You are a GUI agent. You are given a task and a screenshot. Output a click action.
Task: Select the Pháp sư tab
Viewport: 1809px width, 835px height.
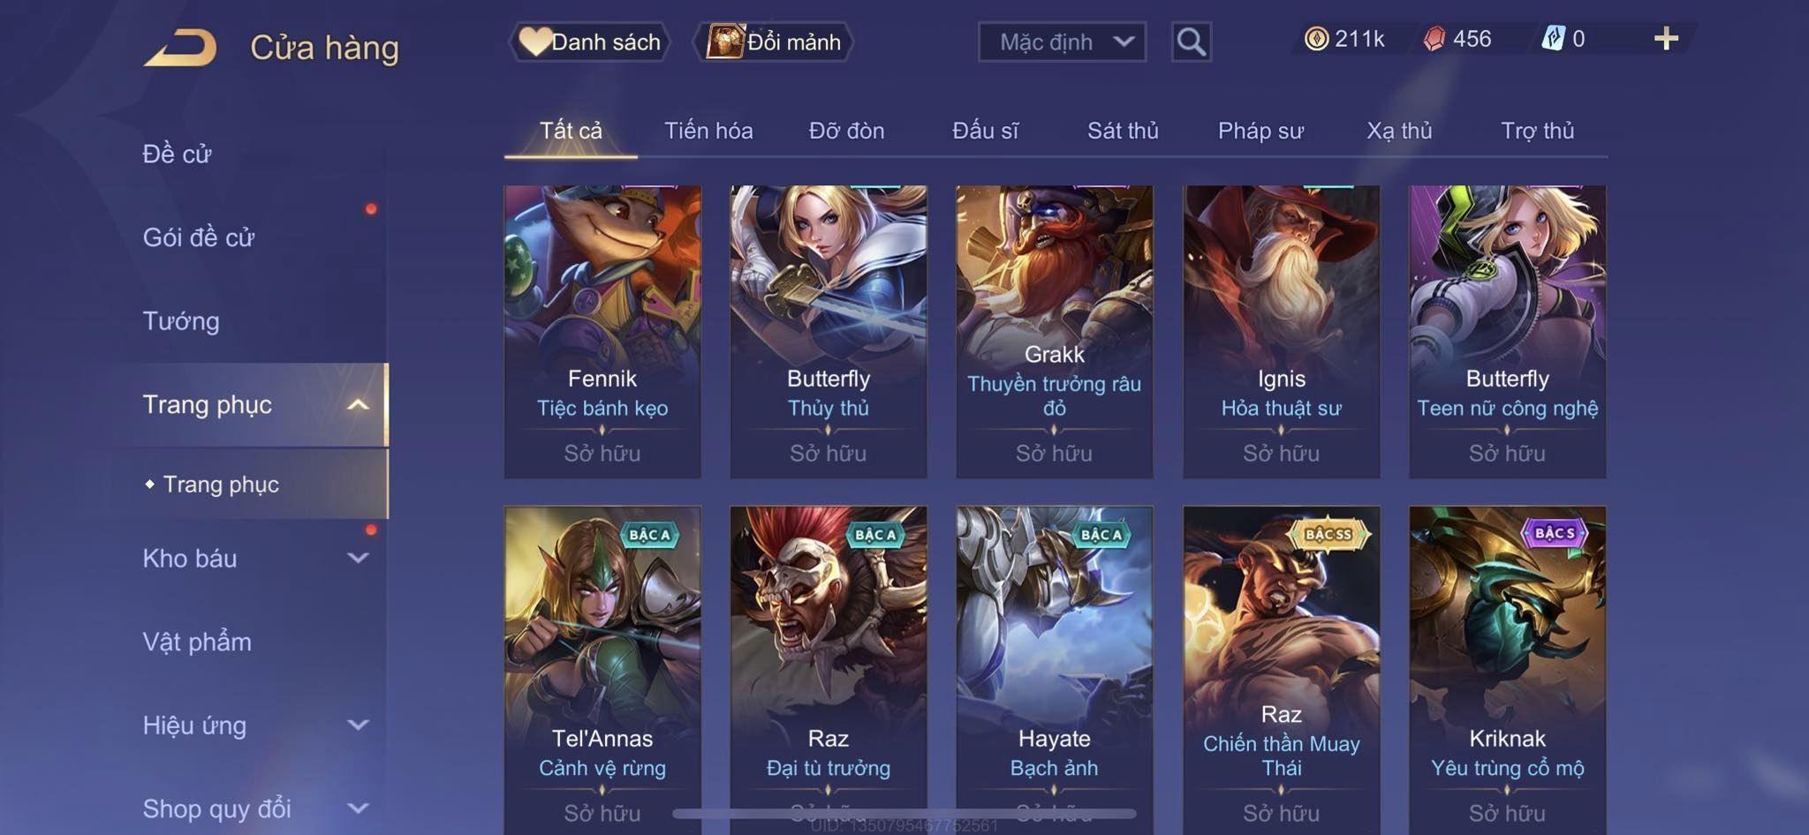click(x=1260, y=131)
